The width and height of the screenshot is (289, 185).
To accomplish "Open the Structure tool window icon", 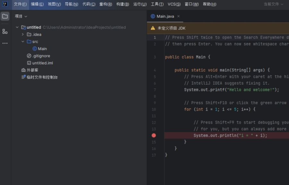I will tap(5, 31).
